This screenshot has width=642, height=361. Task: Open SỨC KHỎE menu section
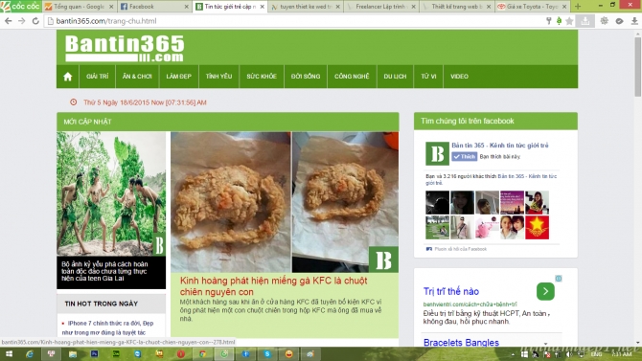pos(262,77)
